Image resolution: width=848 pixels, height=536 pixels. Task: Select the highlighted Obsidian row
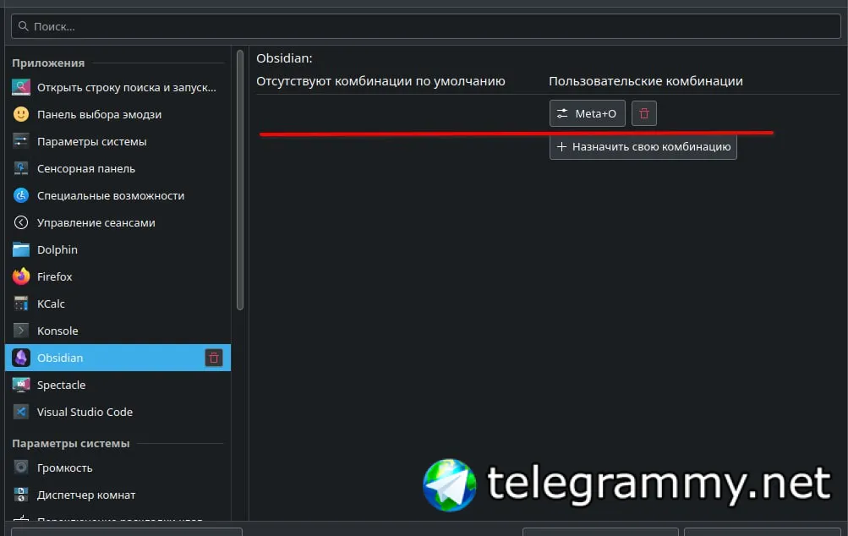pos(118,358)
